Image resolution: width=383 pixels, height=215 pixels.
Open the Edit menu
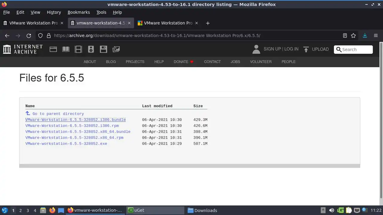point(20,12)
